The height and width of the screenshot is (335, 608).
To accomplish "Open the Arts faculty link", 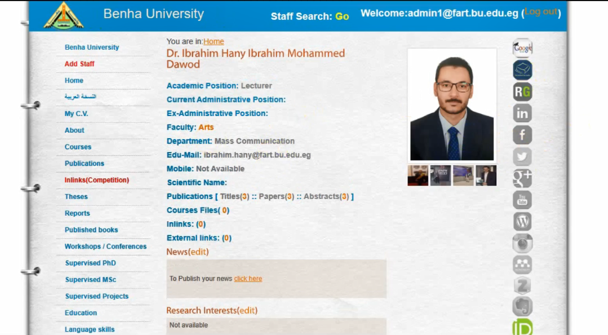I will pos(206,127).
